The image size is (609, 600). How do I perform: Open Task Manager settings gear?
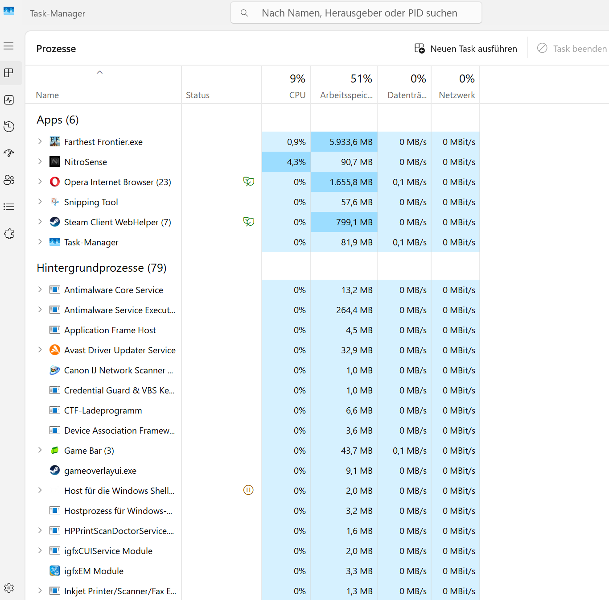(x=9, y=588)
